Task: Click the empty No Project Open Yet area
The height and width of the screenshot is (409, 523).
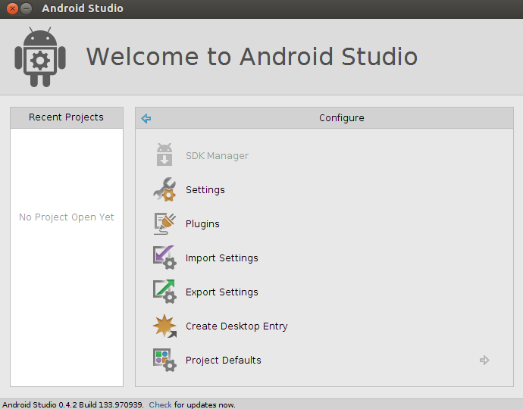Action: pyautogui.click(x=67, y=217)
